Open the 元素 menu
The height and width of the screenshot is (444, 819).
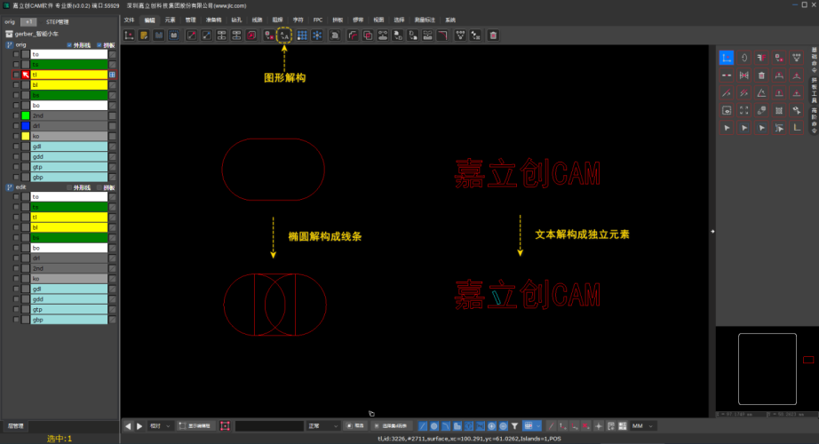click(171, 20)
